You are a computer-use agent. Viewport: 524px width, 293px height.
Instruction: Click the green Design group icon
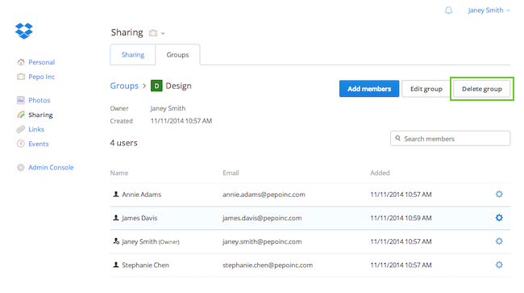[x=156, y=86]
